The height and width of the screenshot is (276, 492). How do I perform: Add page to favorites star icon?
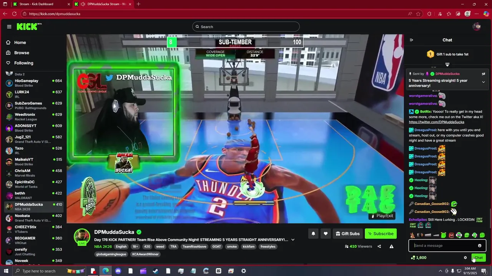pyautogui.click(x=419, y=14)
